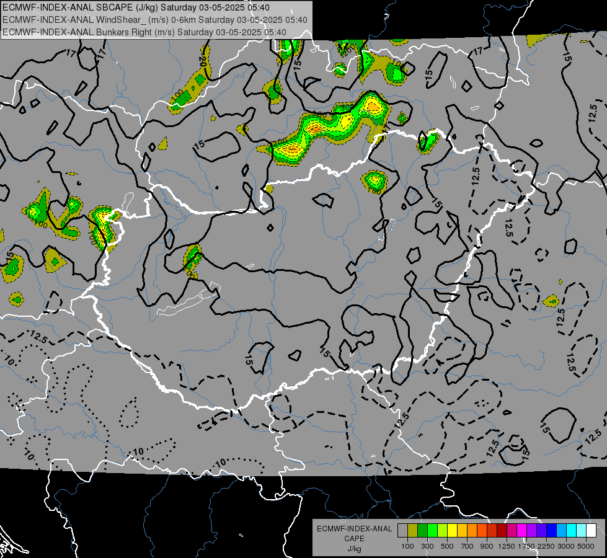Click legend value 3000 under the color bar
607x558 pixels.
pos(566,546)
